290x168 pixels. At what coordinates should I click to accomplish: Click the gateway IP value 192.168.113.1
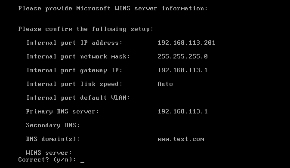click(x=182, y=70)
